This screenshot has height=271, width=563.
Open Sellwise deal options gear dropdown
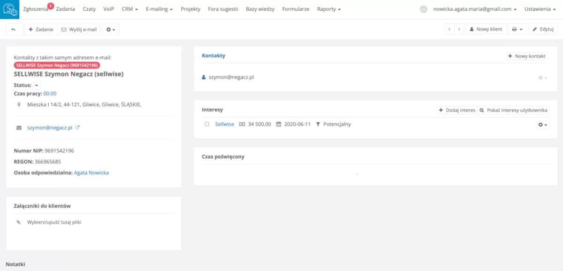(x=543, y=125)
